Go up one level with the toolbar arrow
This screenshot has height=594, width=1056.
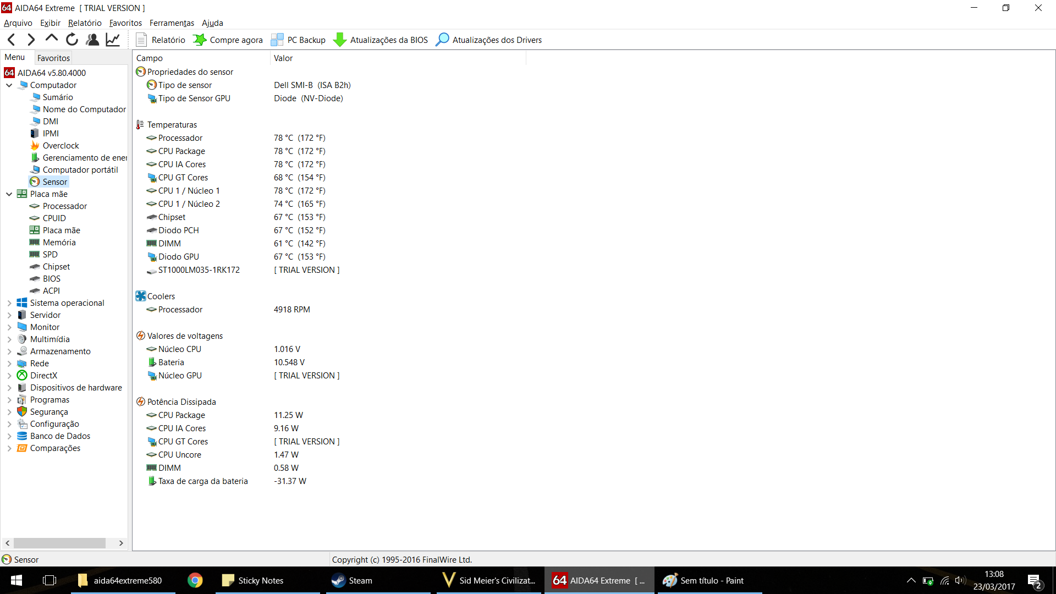[52, 40]
